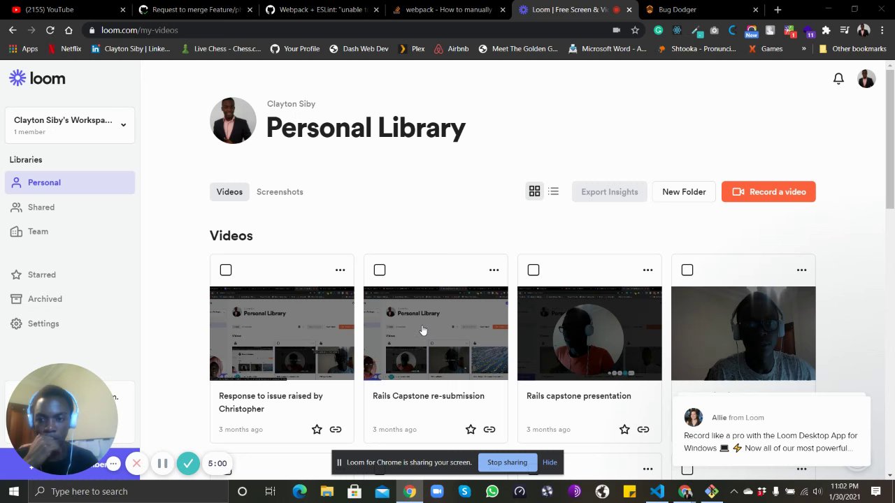Select the Rails Capstone re-submission checkbox

(380, 270)
